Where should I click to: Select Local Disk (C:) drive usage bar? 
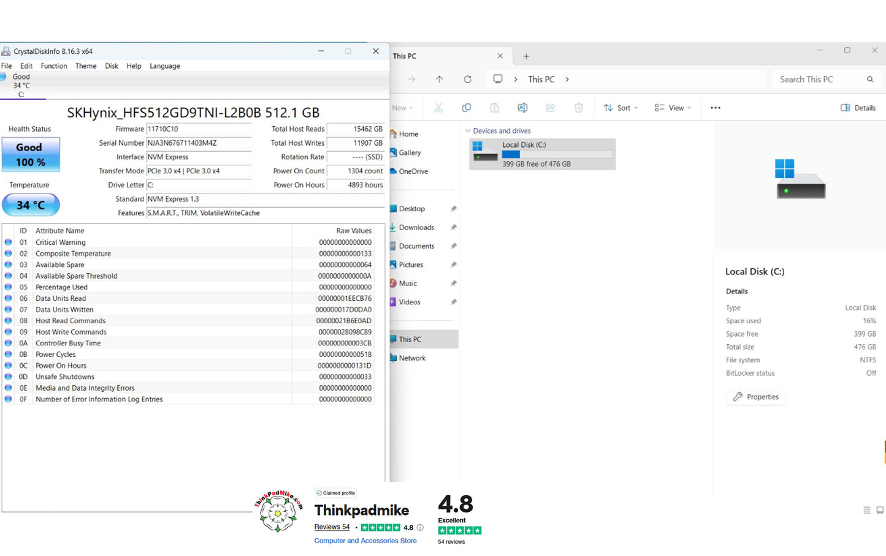click(557, 154)
